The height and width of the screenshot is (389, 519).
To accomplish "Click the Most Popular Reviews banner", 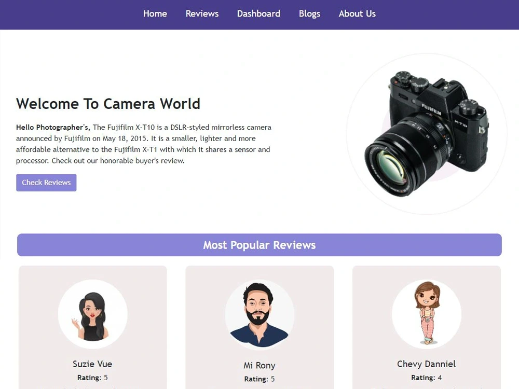I will [x=259, y=245].
